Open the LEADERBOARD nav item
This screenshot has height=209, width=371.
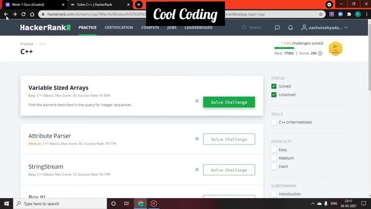tap(198, 27)
